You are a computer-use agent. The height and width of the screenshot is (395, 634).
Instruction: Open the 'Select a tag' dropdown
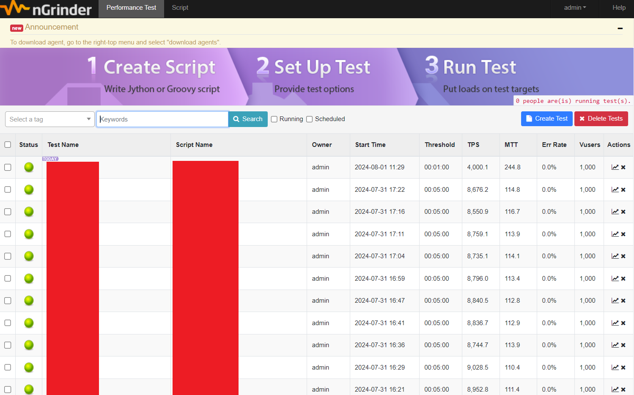point(50,119)
